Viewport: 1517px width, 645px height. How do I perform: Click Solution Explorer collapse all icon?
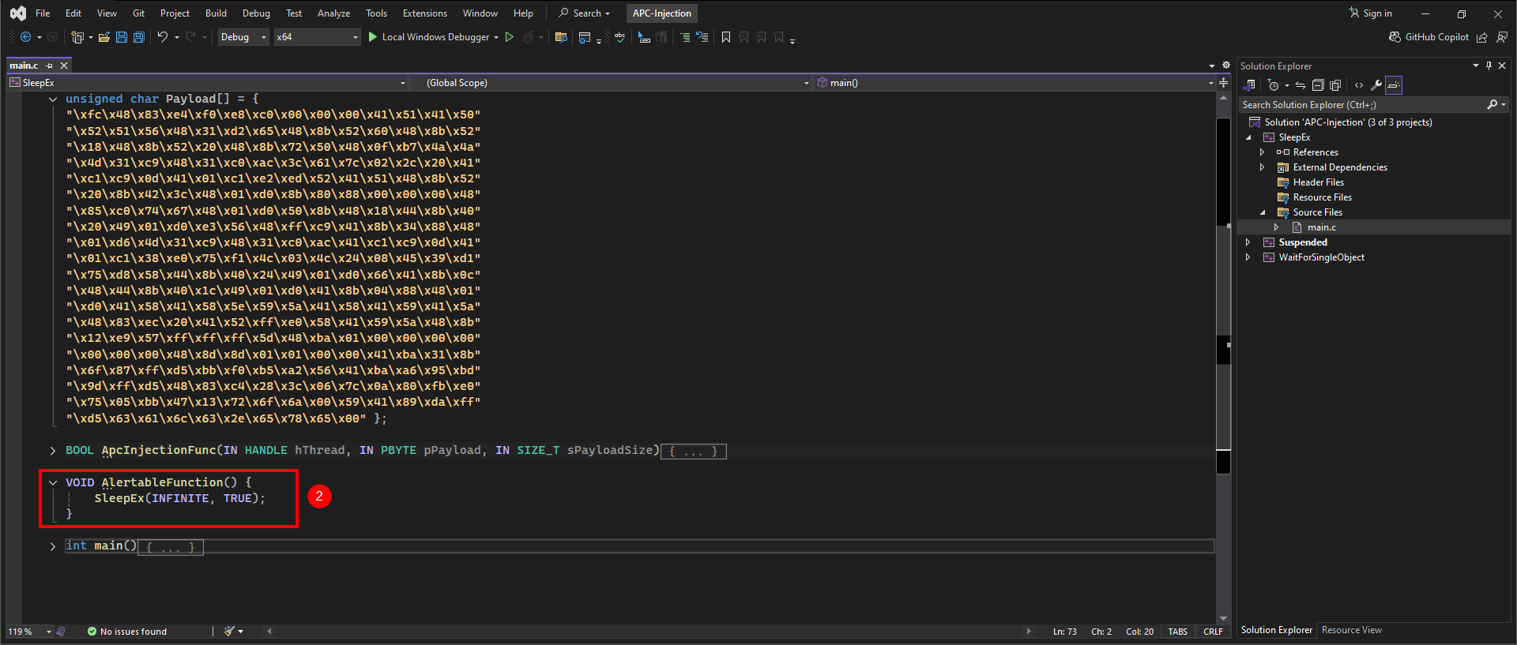(1318, 85)
